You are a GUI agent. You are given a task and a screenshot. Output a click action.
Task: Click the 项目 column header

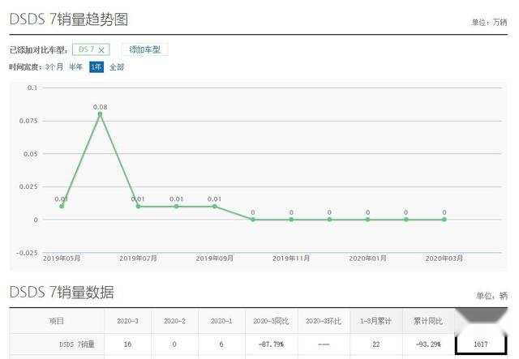(57, 321)
